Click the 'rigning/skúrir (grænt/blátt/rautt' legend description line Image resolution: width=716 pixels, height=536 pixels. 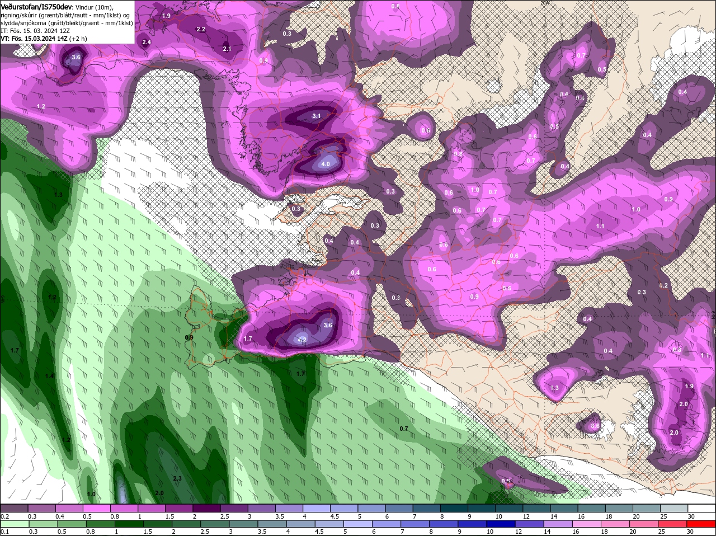pos(66,15)
